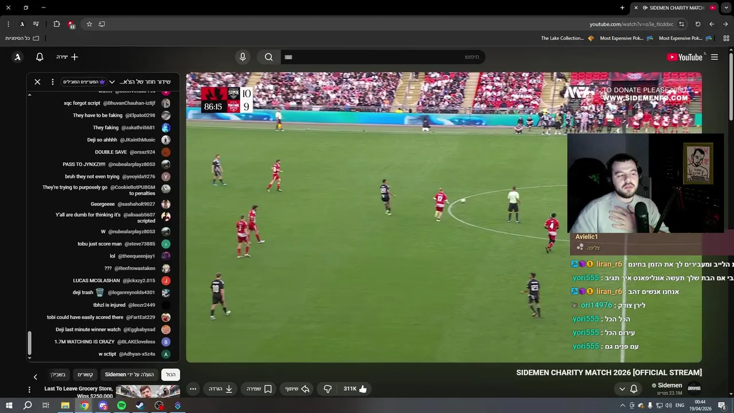
Task: Select the SIDEMEN CHARITY MATCH browser tab
Action: [x=674, y=7]
